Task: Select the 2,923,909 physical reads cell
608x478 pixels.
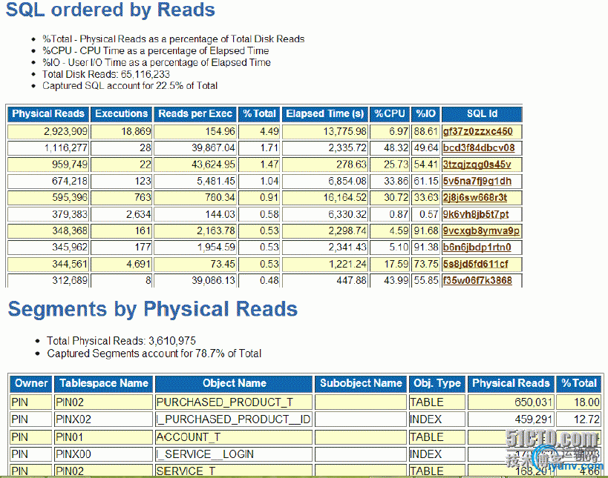Action: coord(48,132)
